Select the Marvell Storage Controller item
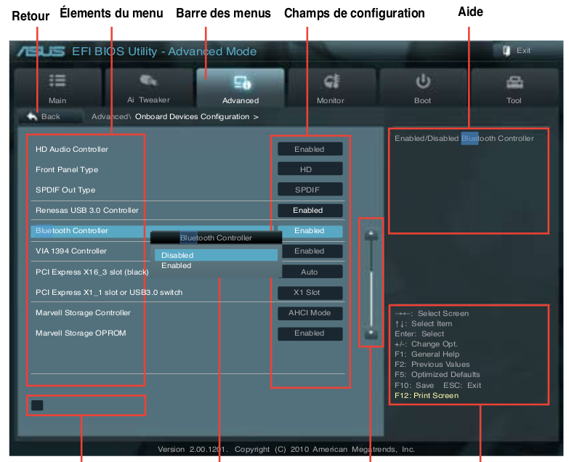The height and width of the screenshot is (462, 569). pyautogui.click(x=83, y=312)
